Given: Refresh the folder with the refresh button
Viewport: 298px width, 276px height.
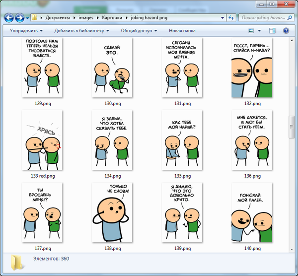Looking at the screenshot, I should tap(231, 18).
